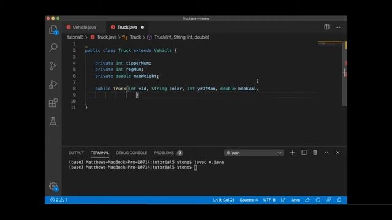Viewport: 392px width, 220px height.
Task: Split the terminal panel
Action: 304,152
